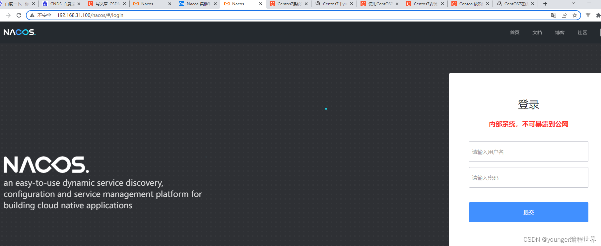
Task: Click the 请输入用户名 username field
Action: click(529, 152)
